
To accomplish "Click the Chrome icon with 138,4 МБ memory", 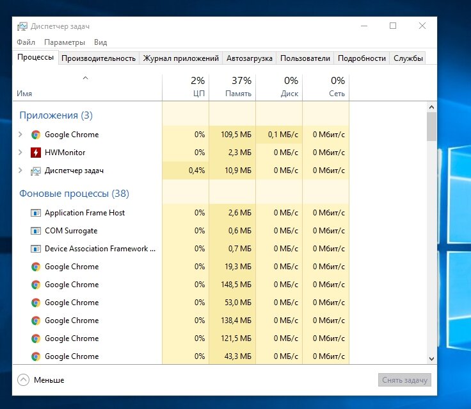I will [x=36, y=321].
